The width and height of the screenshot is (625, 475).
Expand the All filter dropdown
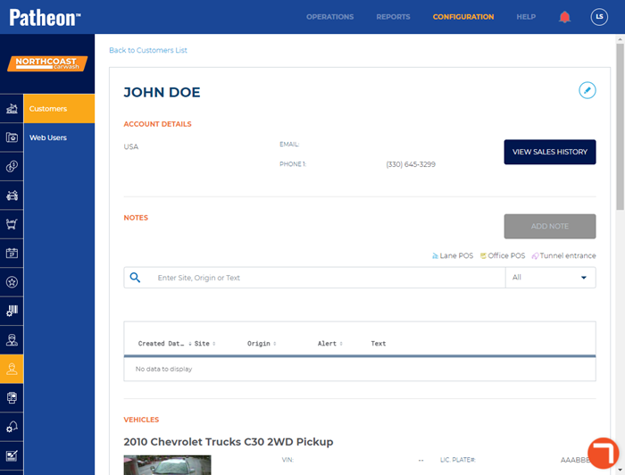click(550, 278)
